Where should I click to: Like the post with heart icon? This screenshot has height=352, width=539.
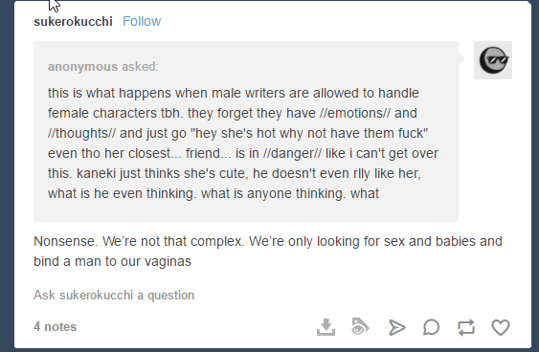point(501,327)
